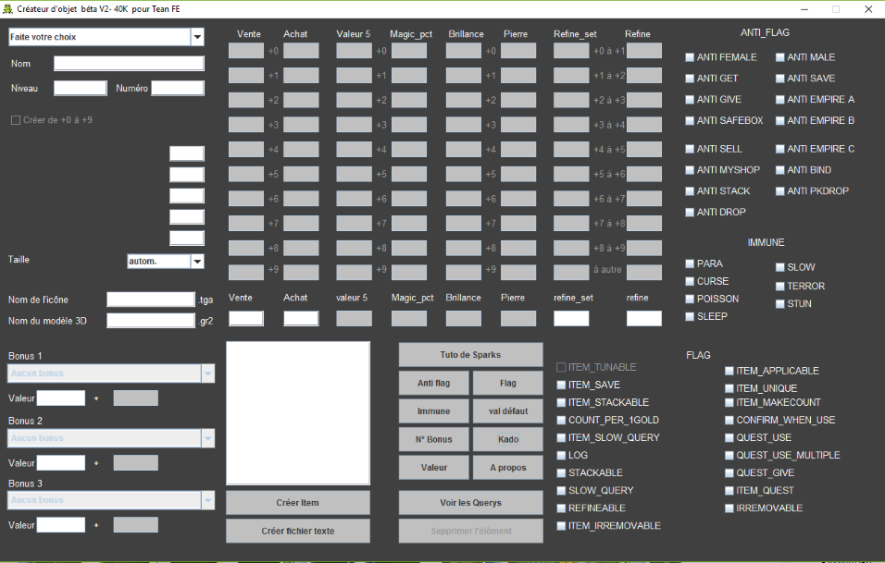The height and width of the screenshot is (563, 885).
Task: Click the 'val défaut' button
Action: pyautogui.click(x=508, y=411)
